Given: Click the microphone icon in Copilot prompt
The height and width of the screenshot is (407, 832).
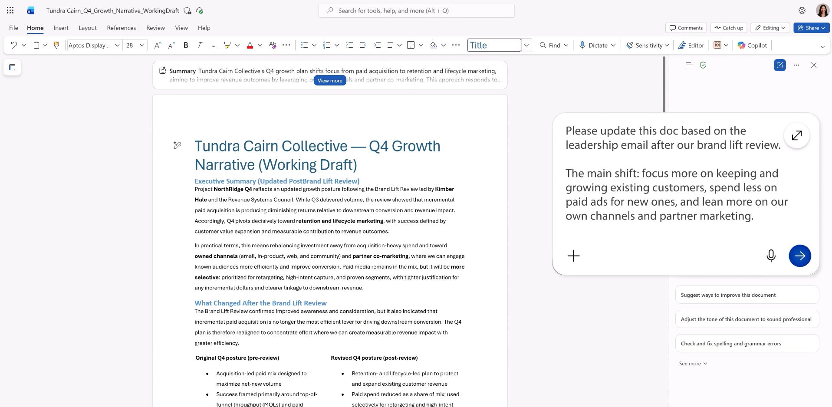Looking at the screenshot, I should pos(771,256).
